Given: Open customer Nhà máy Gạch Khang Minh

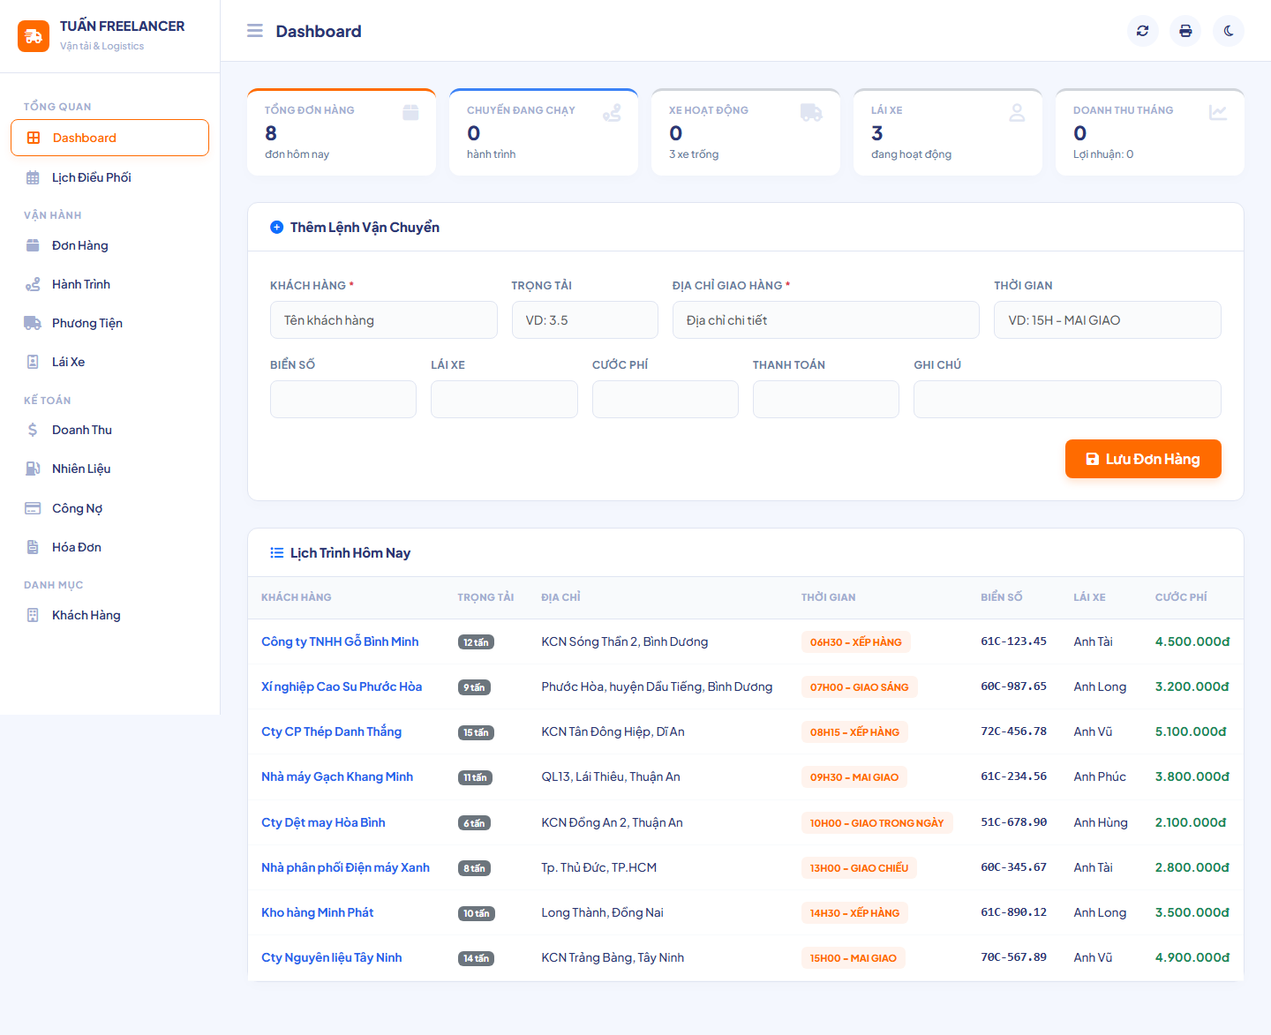Looking at the screenshot, I should (x=337, y=776).
